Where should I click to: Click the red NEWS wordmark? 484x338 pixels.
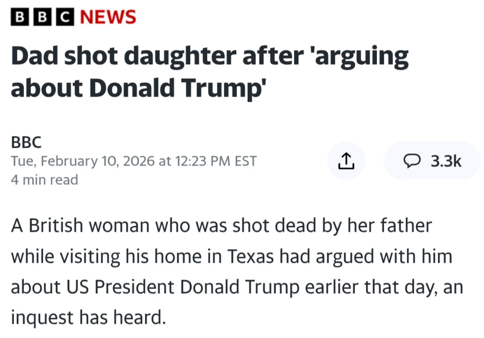coord(108,17)
